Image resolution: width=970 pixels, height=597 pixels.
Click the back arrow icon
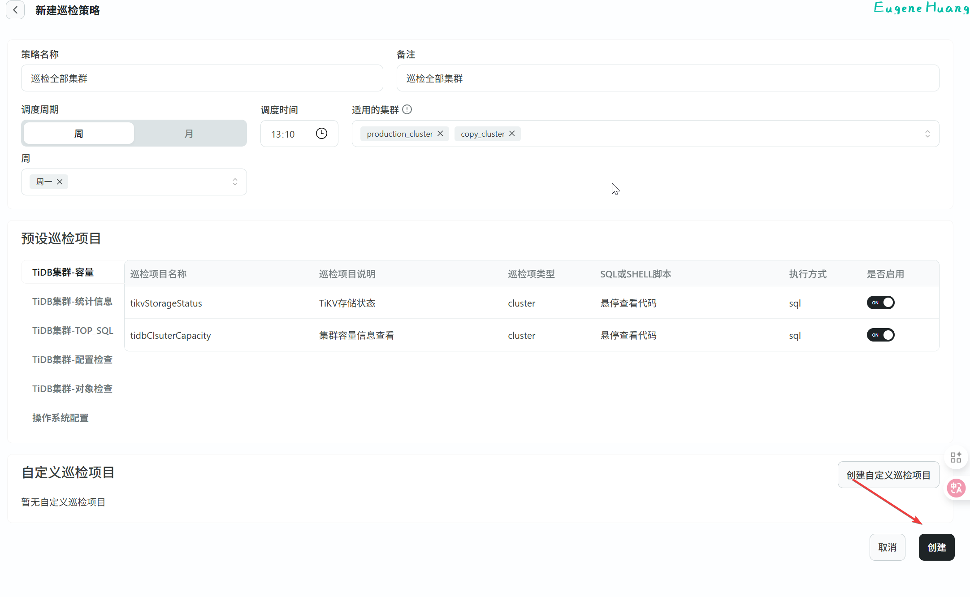15,10
